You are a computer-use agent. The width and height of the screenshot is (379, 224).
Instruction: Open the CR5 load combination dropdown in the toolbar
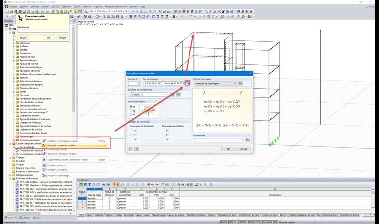pyautogui.click(x=129, y=11)
